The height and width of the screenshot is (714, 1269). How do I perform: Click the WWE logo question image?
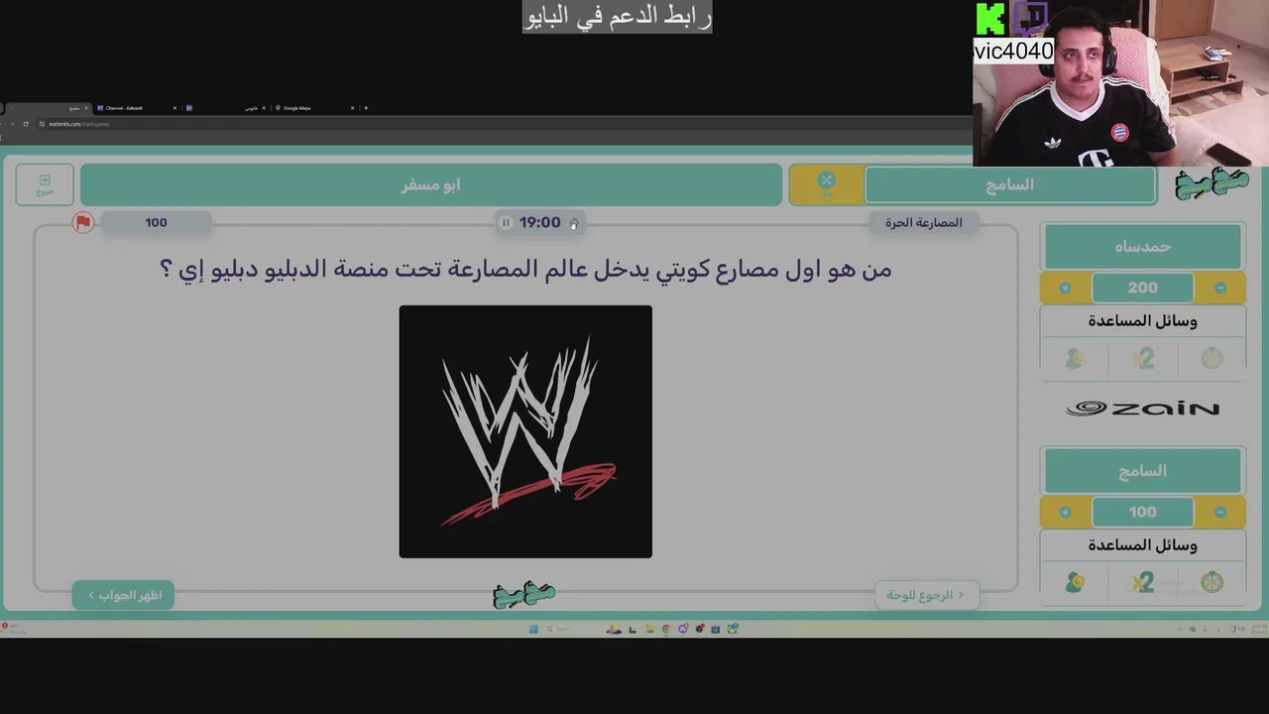pos(525,431)
